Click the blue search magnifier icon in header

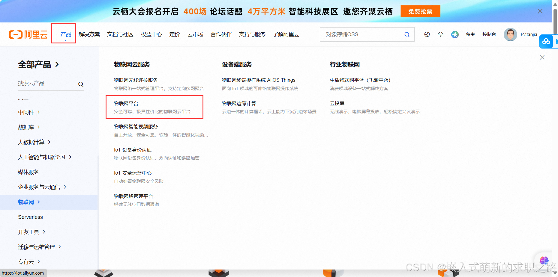[407, 34]
